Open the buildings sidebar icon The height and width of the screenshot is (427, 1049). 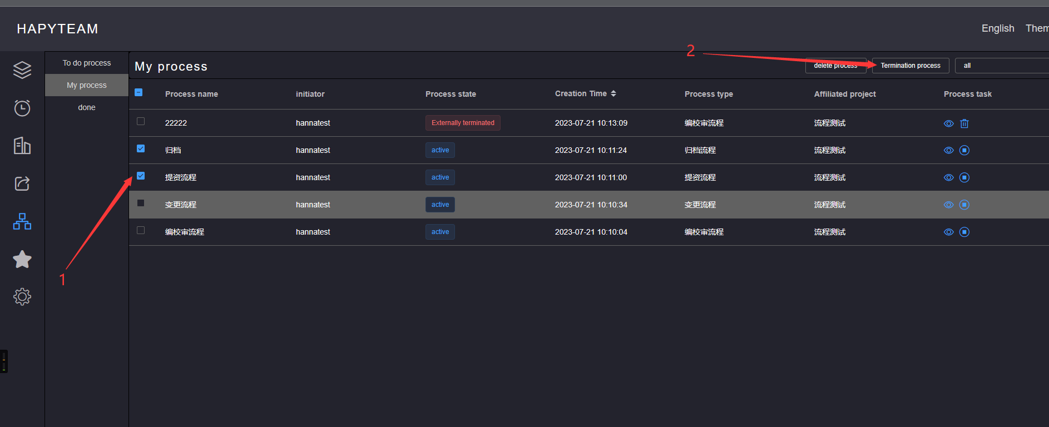pyautogui.click(x=22, y=146)
